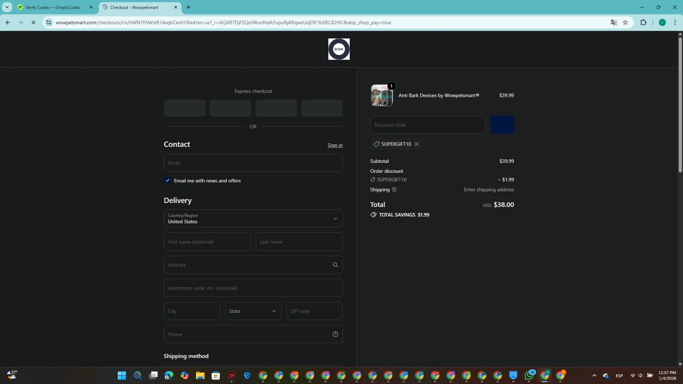Image resolution: width=683 pixels, height=384 pixels.
Task: Click the second express checkout button
Action: pos(230,108)
